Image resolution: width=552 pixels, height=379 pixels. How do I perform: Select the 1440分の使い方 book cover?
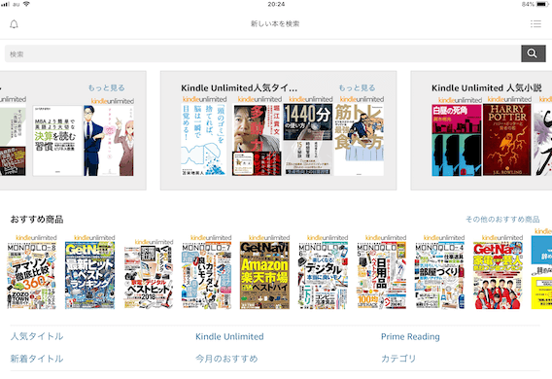tap(308, 139)
